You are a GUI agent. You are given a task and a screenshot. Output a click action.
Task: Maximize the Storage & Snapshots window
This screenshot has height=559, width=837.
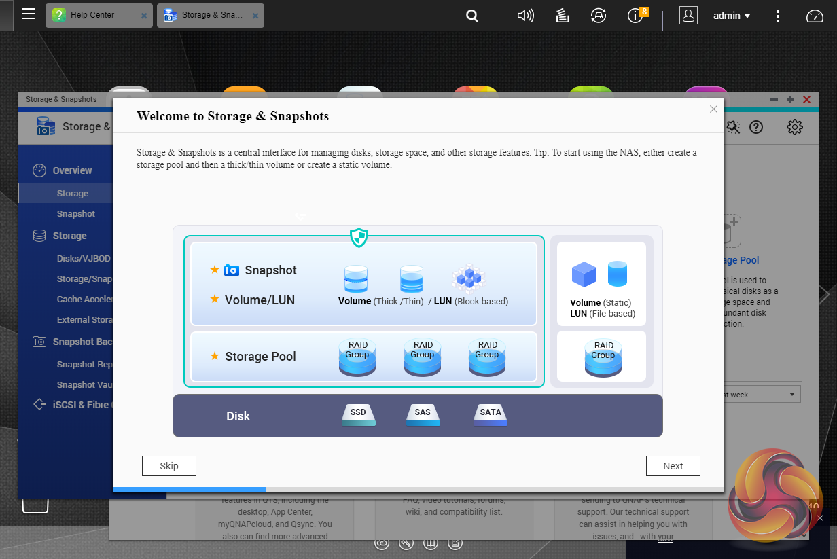tap(790, 100)
